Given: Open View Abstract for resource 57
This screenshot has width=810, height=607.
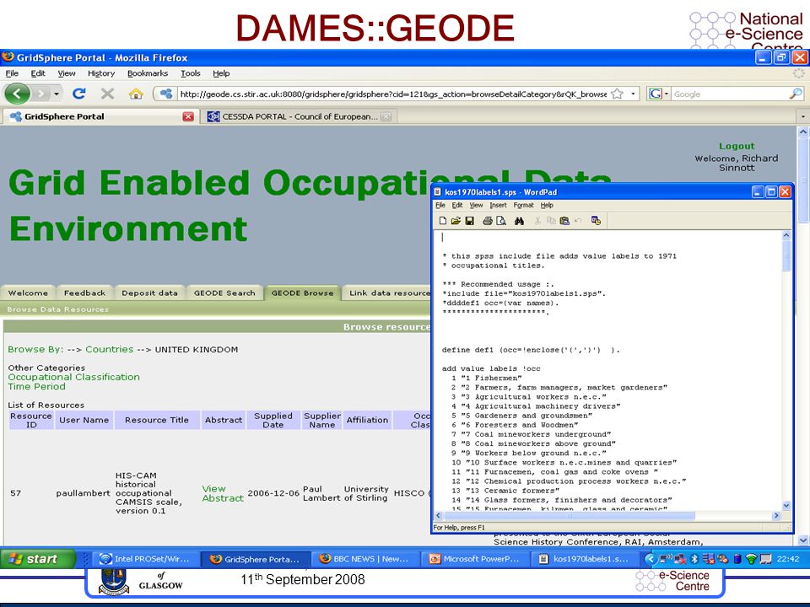Looking at the screenshot, I should pyautogui.click(x=223, y=493).
